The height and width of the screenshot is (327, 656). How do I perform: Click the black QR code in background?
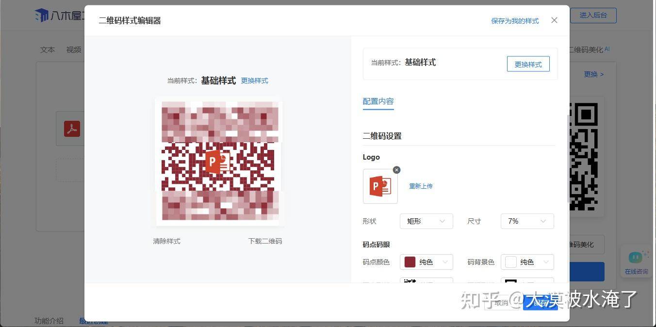584,157
